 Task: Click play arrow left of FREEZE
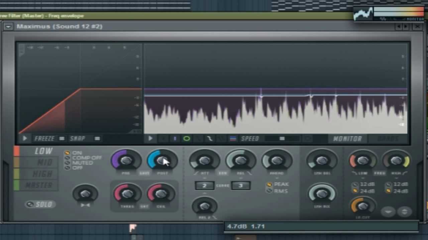point(25,138)
